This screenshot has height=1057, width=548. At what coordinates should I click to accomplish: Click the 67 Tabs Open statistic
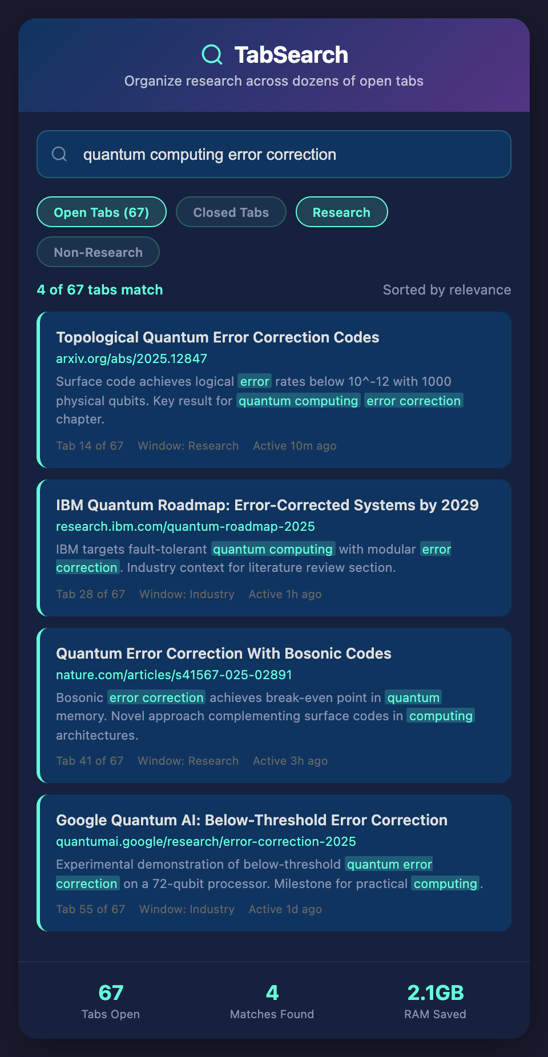[x=111, y=1001]
